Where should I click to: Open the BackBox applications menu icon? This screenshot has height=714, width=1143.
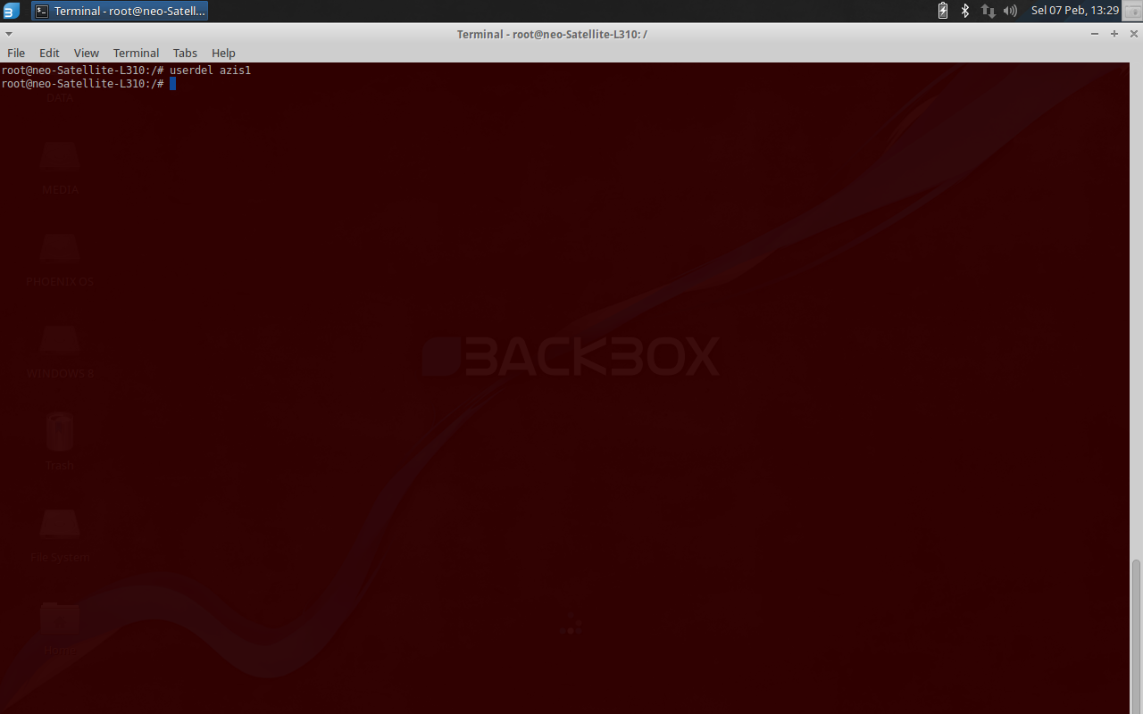coord(11,11)
